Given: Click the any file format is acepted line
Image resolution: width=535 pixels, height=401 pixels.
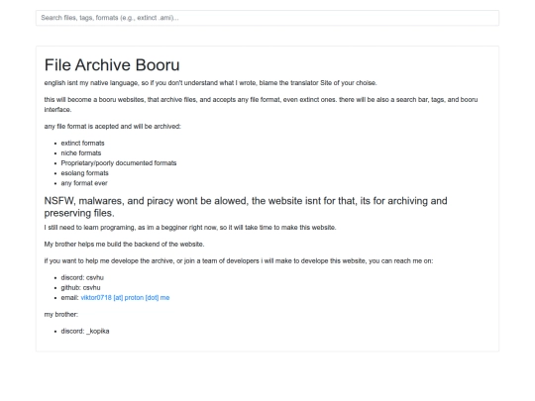Looking at the screenshot, I should pyautogui.click(x=113, y=127).
